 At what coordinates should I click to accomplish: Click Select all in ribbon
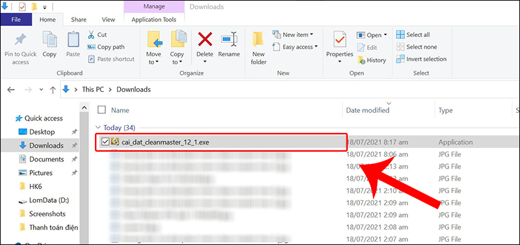pos(413,35)
